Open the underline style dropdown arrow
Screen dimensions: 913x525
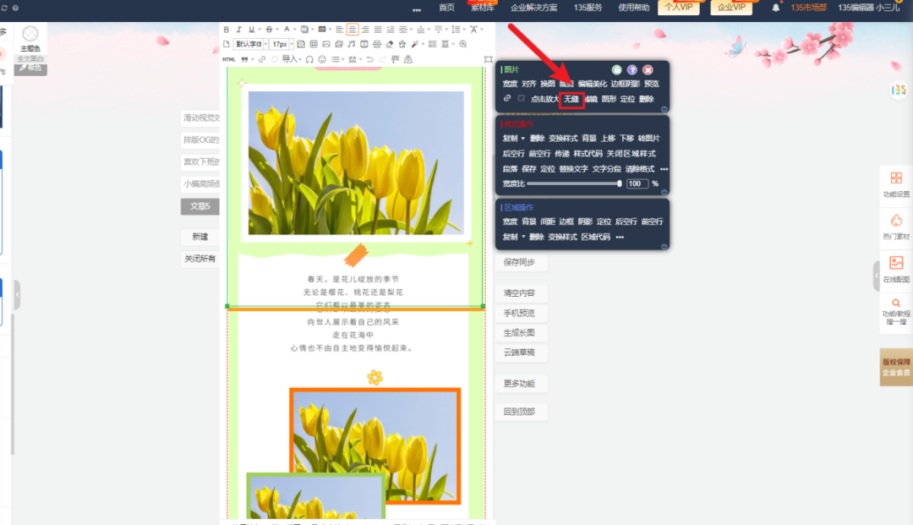pyautogui.click(x=260, y=29)
